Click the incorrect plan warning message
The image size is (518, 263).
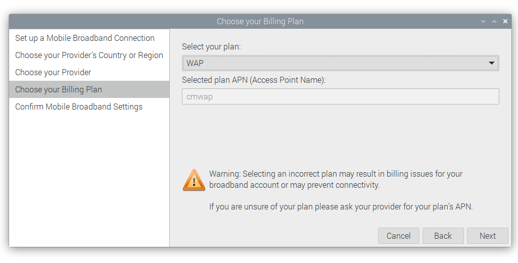coord(336,179)
